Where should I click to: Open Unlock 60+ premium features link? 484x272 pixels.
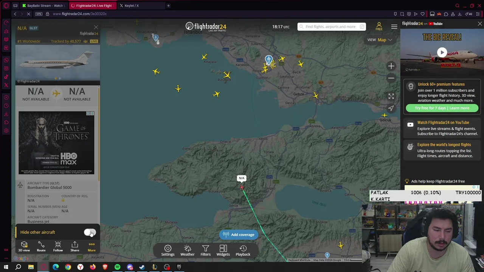(441, 84)
